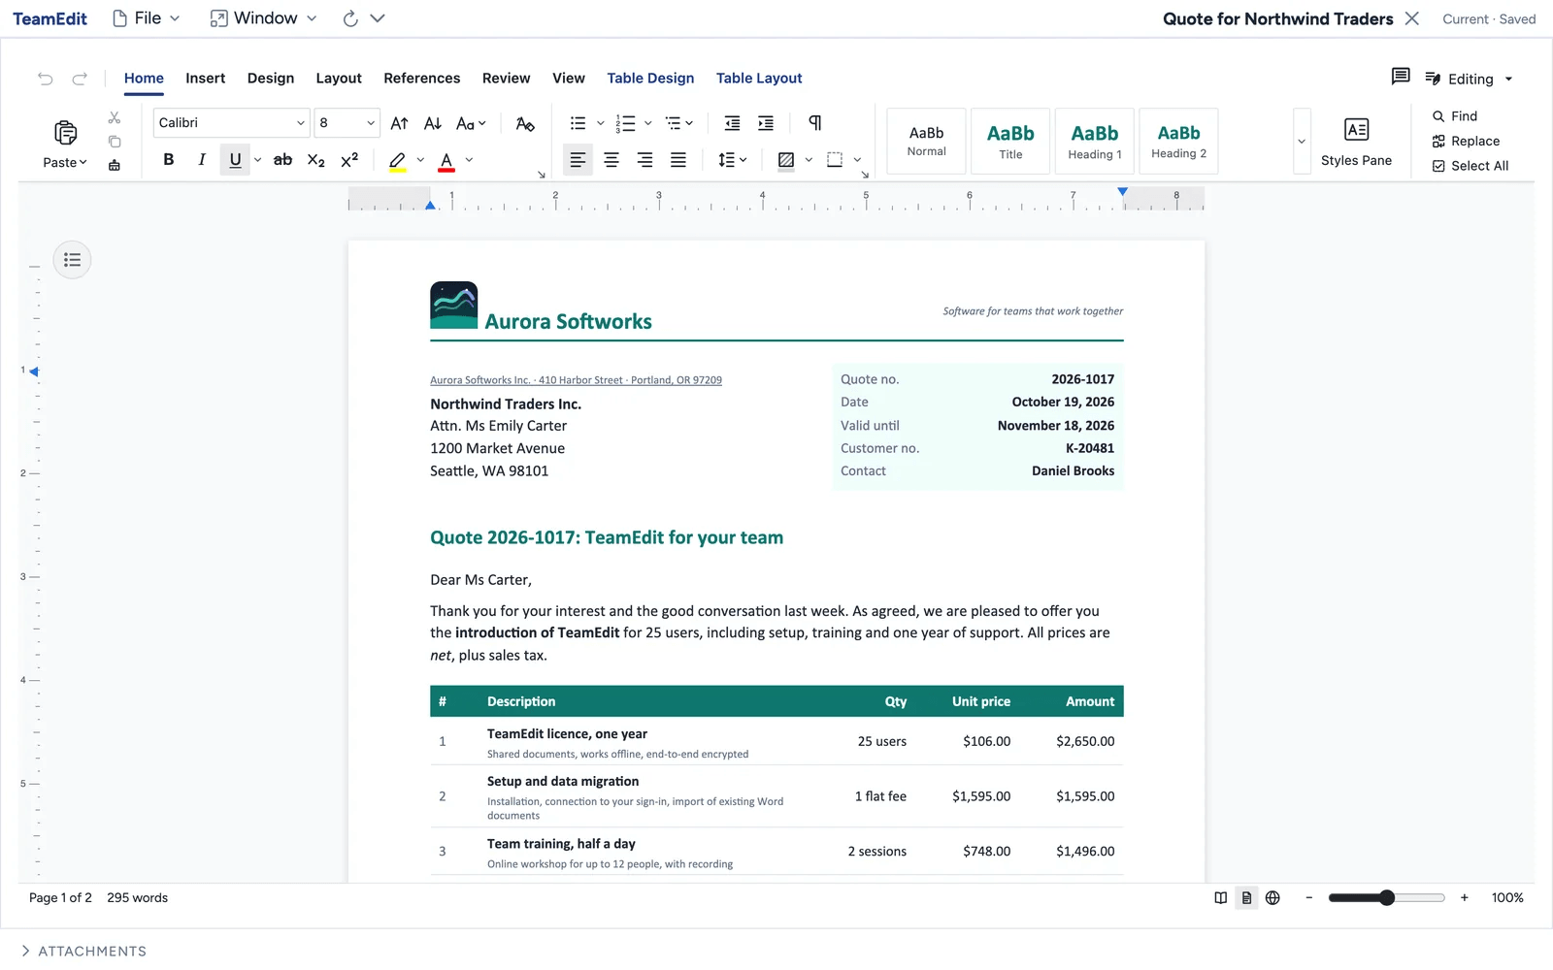Clear formatting with the eraser A icon
Screen dimensions: 1553x970
[525, 123]
